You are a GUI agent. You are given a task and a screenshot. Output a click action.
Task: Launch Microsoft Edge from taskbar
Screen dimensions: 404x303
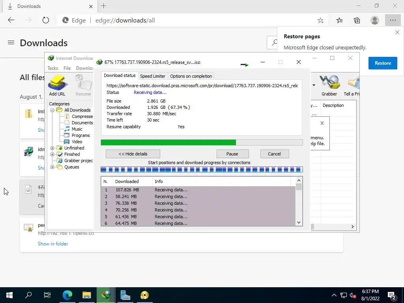pyautogui.click(x=67, y=295)
